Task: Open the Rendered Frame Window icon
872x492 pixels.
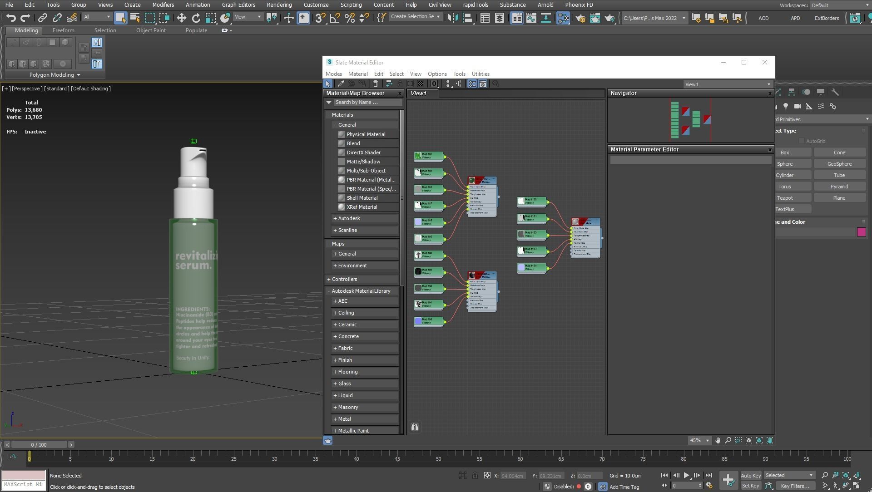Action: click(x=595, y=18)
